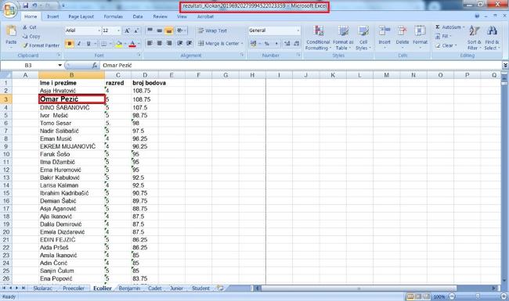Toggle underline formatting
Viewport: 509px width, 301px height.
88,44
